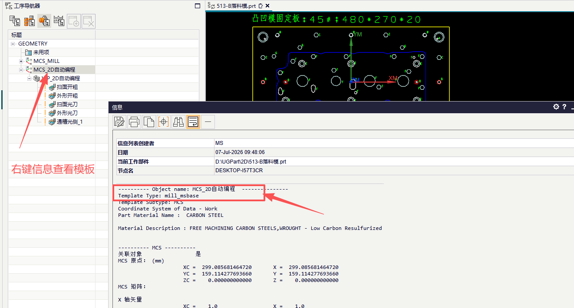Expand the MCS_MILL node
Image resolution: width=574 pixels, height=308 pixels.
point(21,61)
